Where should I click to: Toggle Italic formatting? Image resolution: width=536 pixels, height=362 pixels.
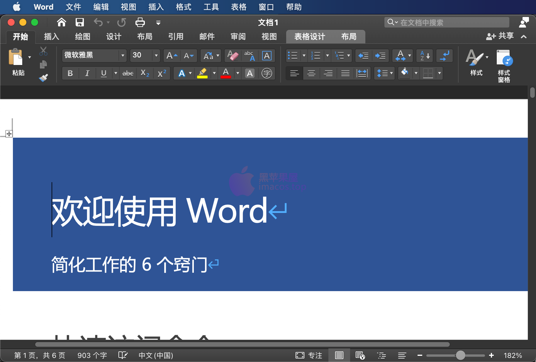(x=87, y=73)
